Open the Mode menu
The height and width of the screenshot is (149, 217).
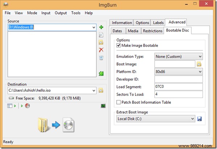pos(32,13)
